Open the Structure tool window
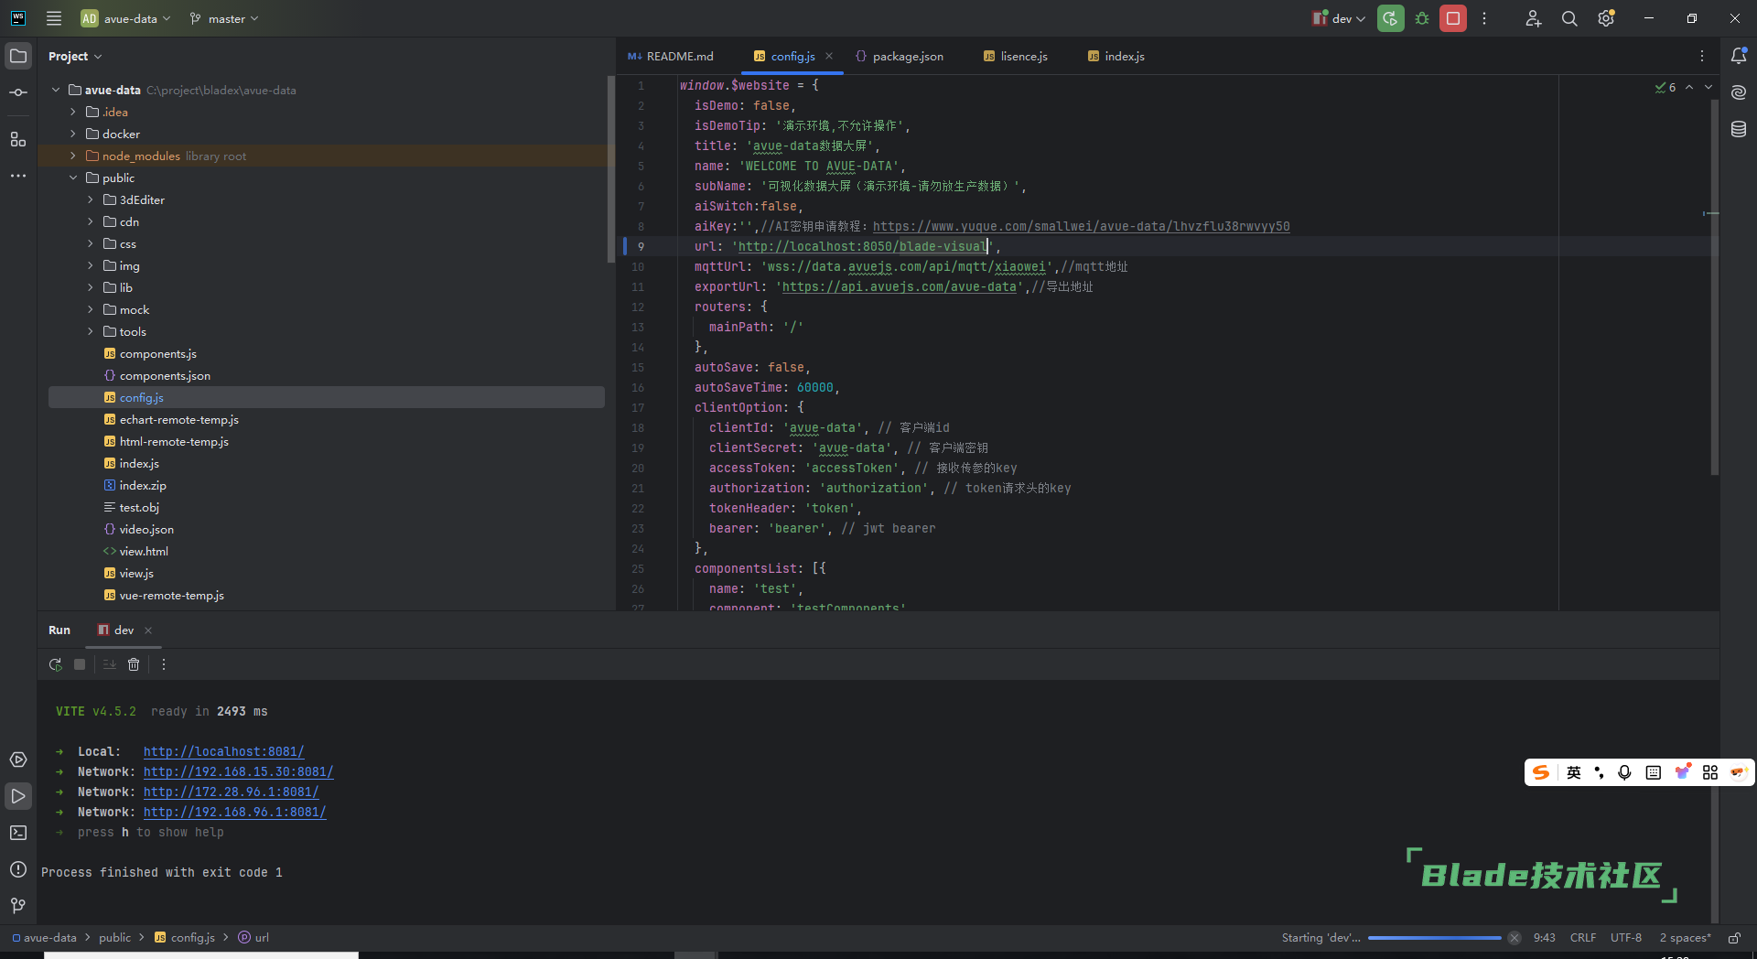Screen dimensions: 1757x959 [x=18, y=139]
